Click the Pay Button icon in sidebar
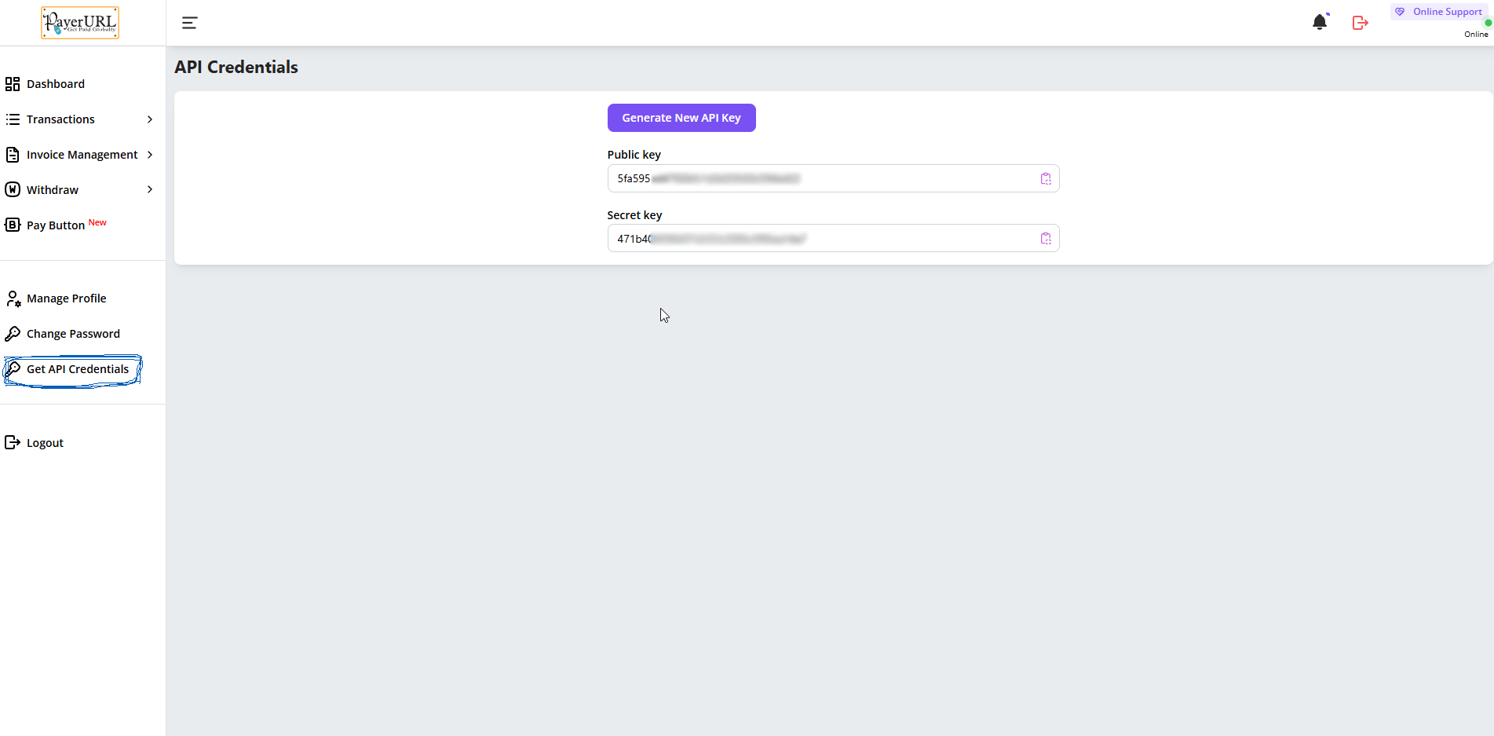The image size is (1494, 736). (x=13, y=225)
